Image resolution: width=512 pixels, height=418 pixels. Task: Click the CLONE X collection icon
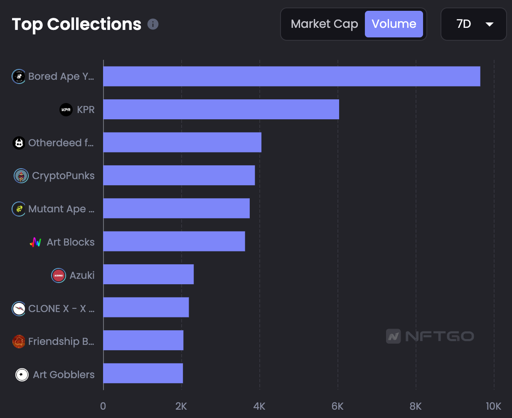point(19,308)
